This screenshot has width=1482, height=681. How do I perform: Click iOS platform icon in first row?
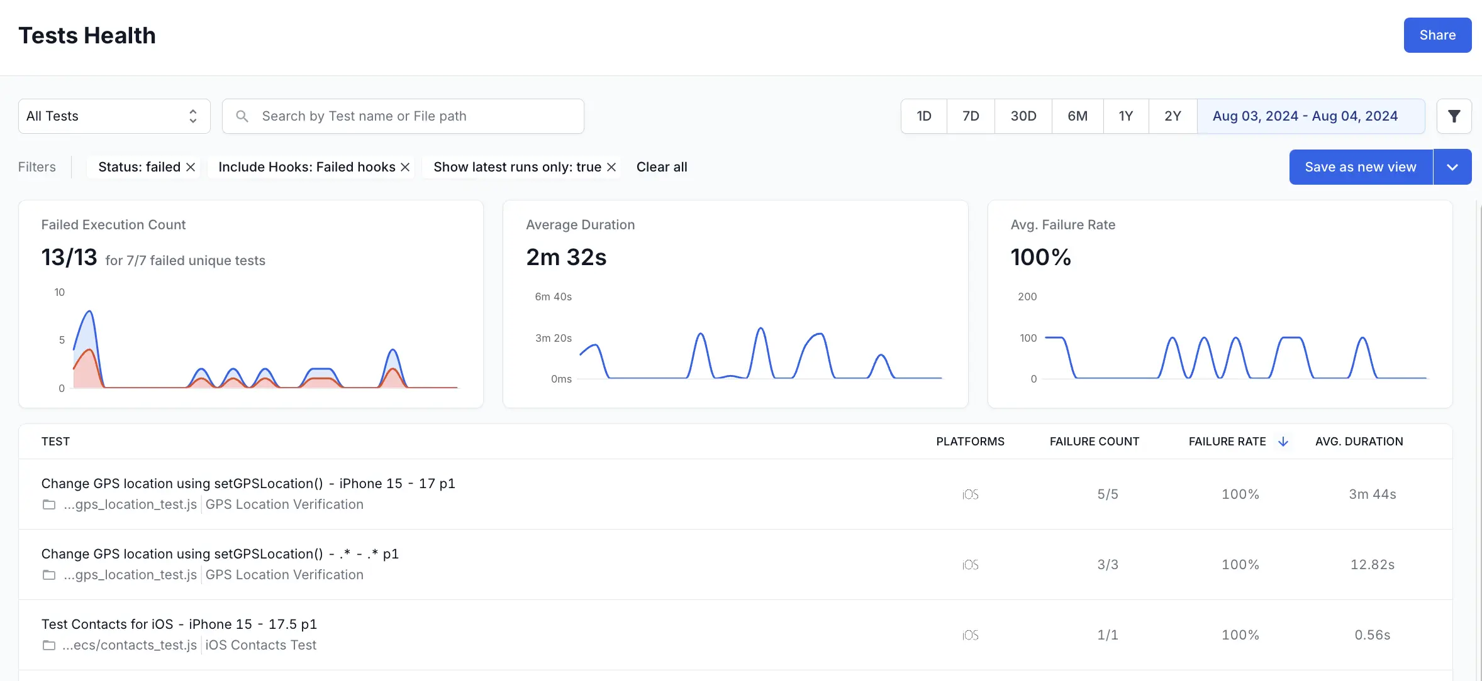click(x=970, y=494)
